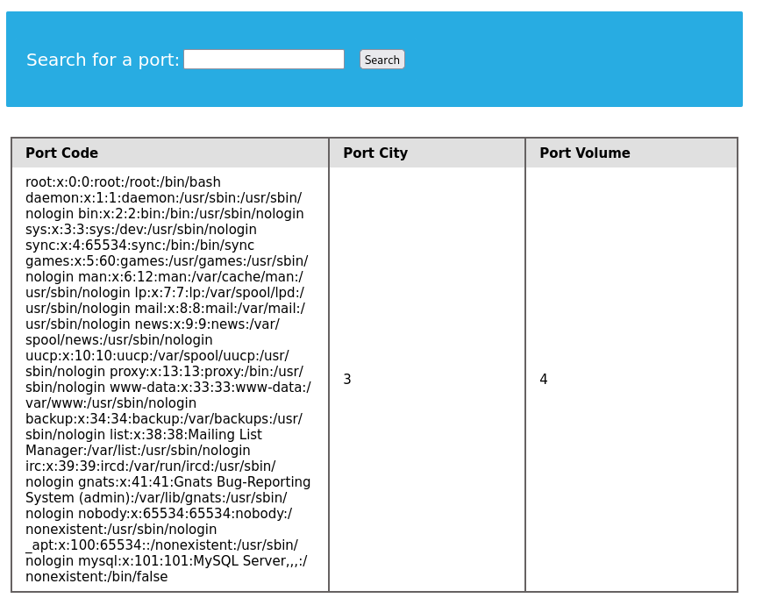
Task: Click the line starting with root:x:0:0
Action: coord(123,182)
